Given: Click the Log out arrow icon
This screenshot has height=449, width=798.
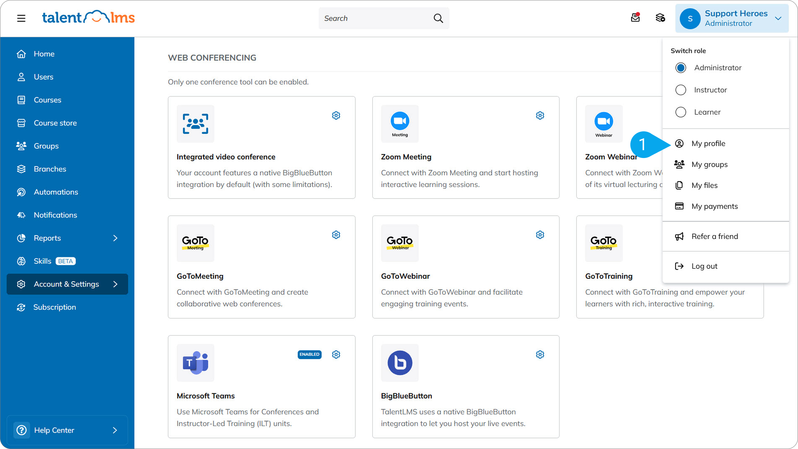Looking at the screenshot, I should (679, 266).
